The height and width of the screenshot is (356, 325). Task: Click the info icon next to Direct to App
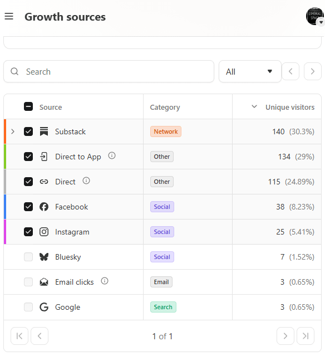[x=112, y=156]
